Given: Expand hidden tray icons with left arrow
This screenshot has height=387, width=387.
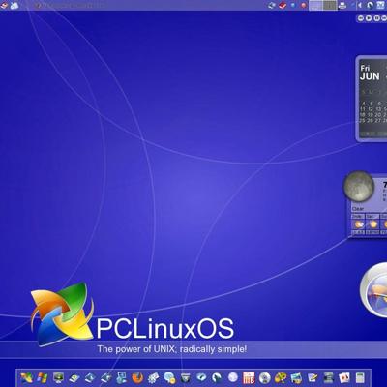Looking at the screenshot, I should click(x=360, y=5).
